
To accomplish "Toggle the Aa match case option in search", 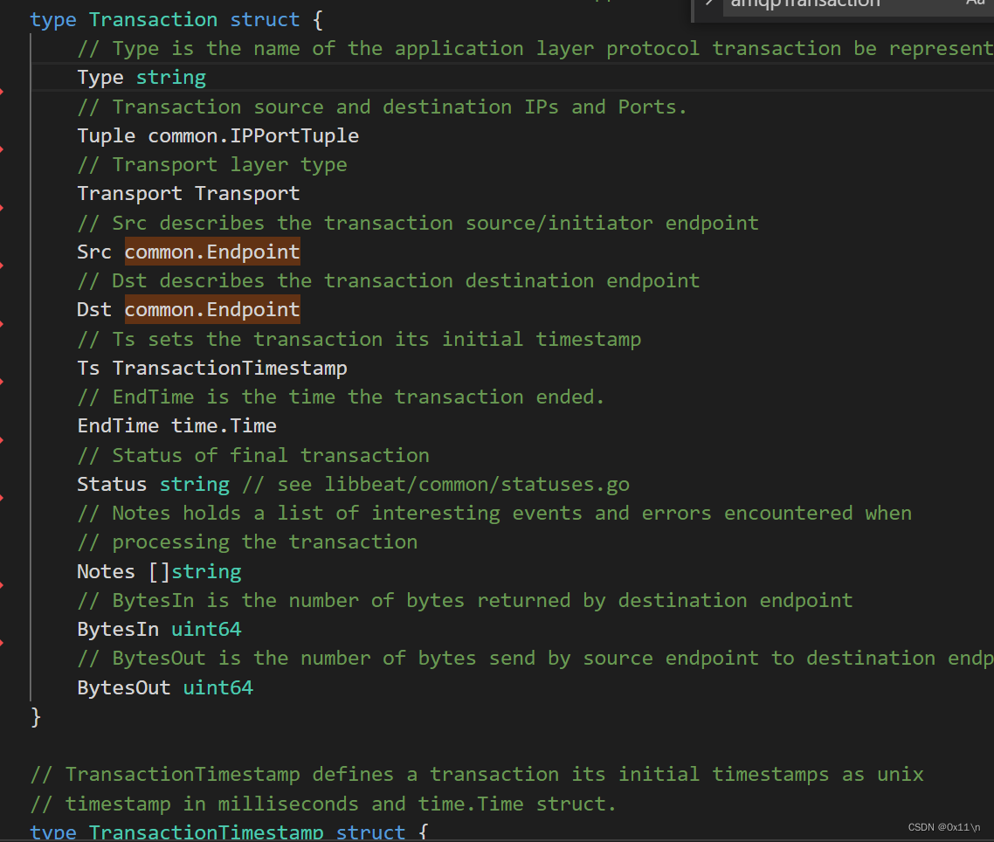I will click(x=975, y=5).
